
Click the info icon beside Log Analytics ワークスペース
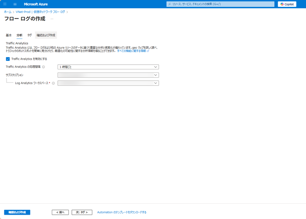[54, 83]
